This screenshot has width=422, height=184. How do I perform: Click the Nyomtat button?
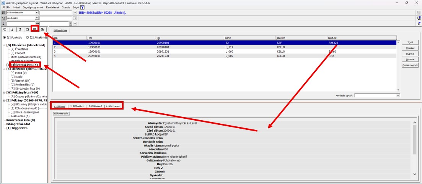410,60
